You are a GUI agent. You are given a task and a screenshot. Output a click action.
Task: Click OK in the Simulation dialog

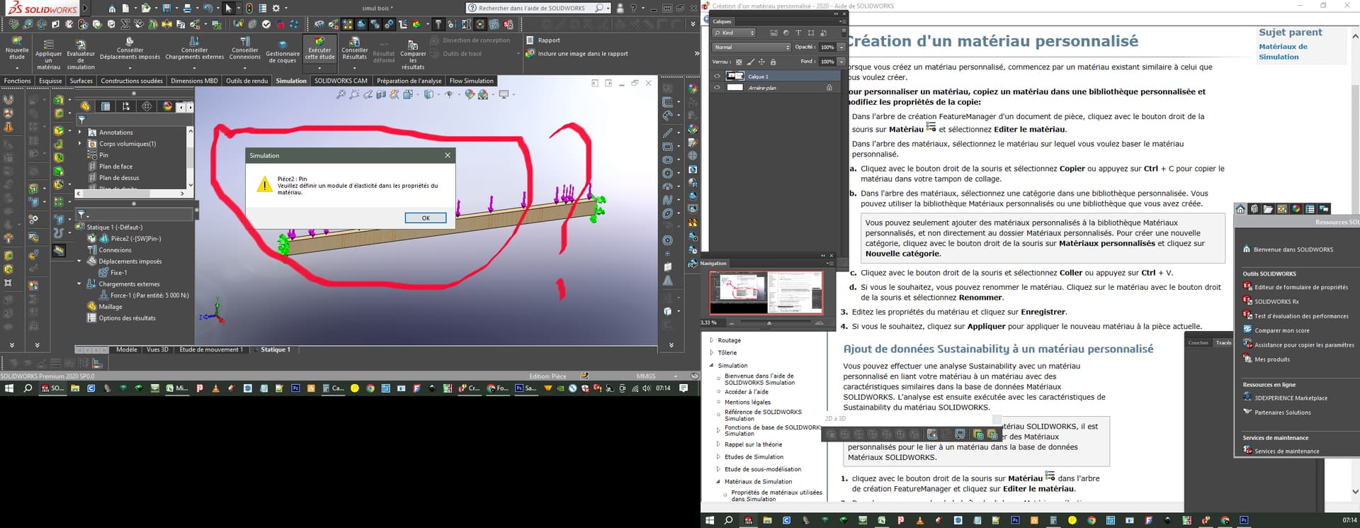(426, 218)
